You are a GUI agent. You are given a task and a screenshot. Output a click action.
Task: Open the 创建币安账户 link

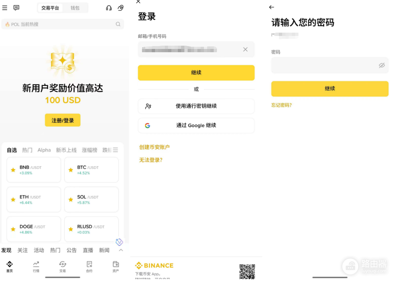(154, 147)
